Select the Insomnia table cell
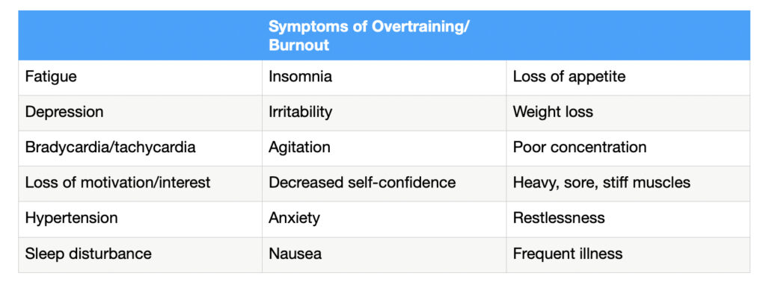The width and height of the screenshot is (766, 288). 384,78
